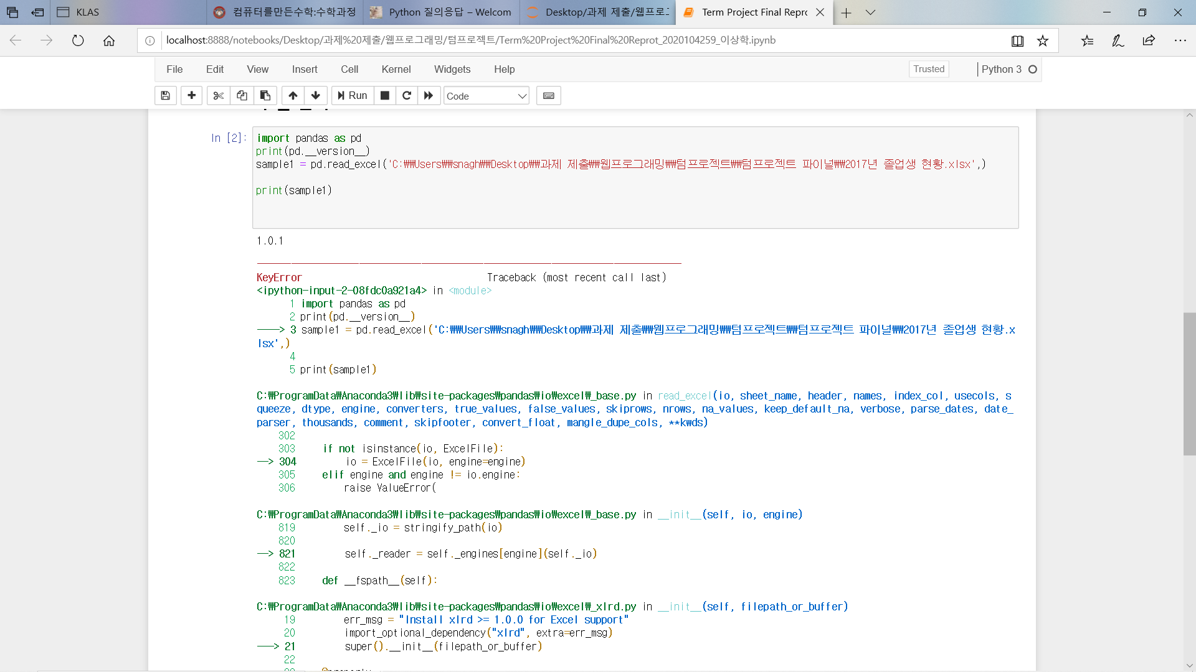Switch to the Python 질의응답 tab
The image size is (1196, 672).
(x=440, y=12)
